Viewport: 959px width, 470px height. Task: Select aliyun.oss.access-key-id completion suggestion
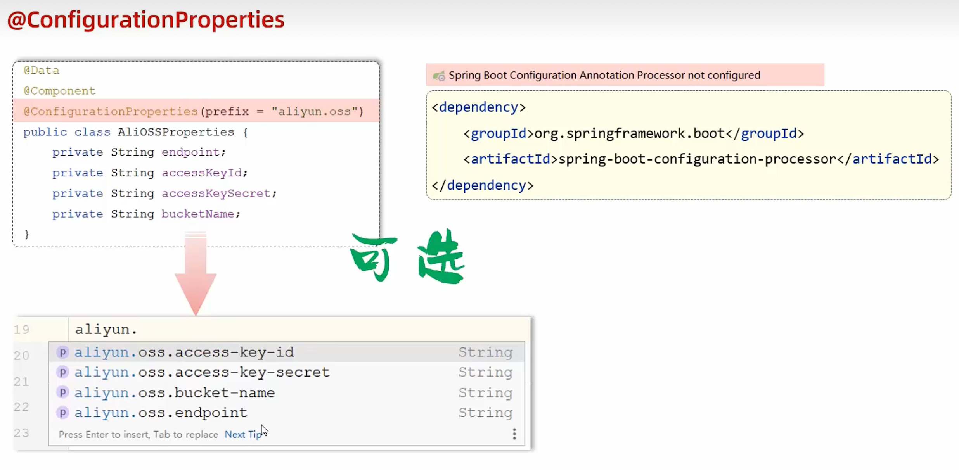[184, 352]
